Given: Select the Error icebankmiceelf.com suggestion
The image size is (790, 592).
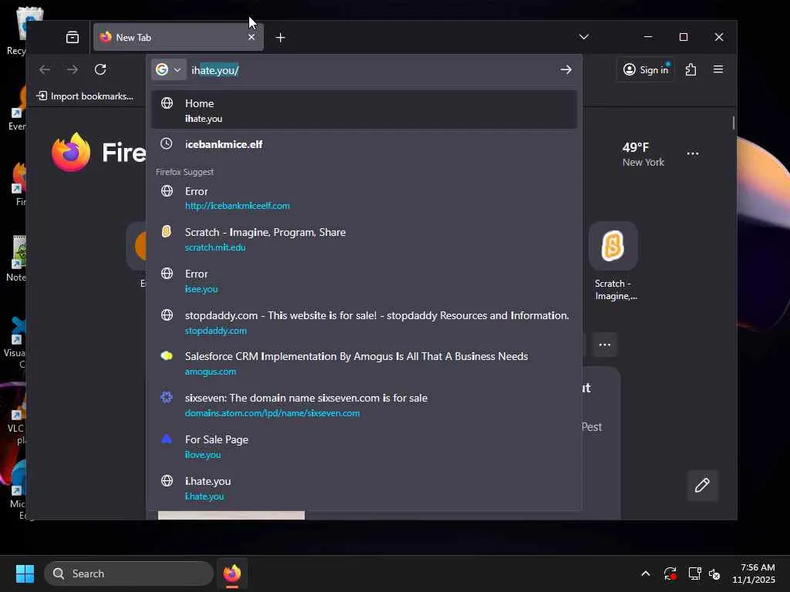Looking at the screenshot, I should tap(364, 198).
